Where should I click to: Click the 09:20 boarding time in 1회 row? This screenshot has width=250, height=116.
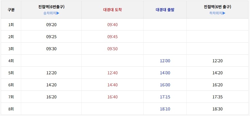tap(51, 25)
